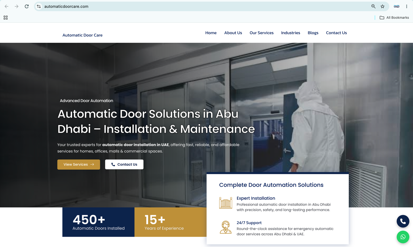Click the white Contact Us hero button
Image resolution: width=413 pixels, height=247 pixels.
pos(124,164)
